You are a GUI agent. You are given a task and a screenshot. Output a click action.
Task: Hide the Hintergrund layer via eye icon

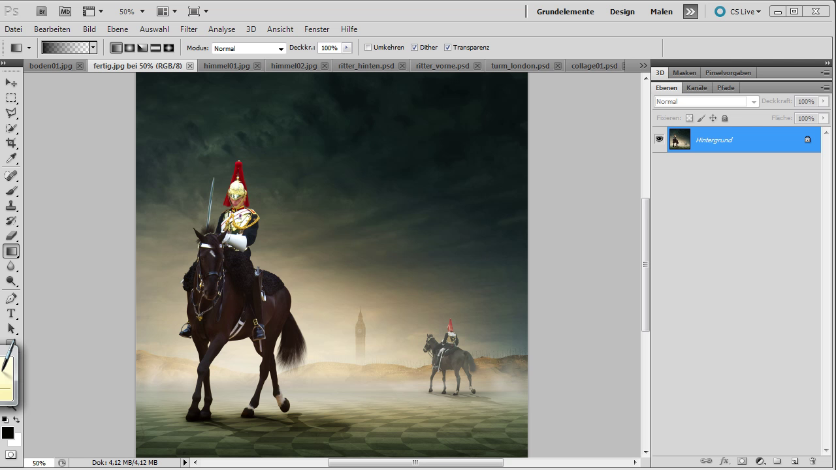pyautogui.click(x=659, y=139)
